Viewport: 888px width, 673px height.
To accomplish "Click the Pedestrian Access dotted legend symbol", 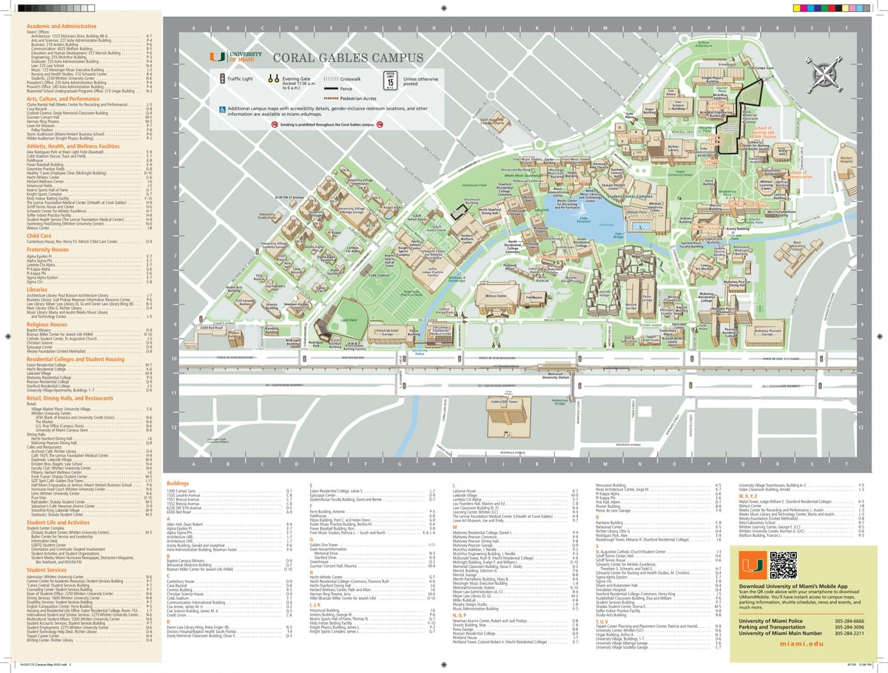I will click(331, 97).
